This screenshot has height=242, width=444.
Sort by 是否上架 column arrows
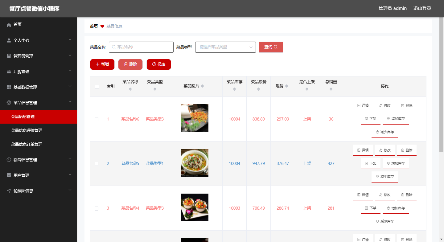(x=307, y=89)
